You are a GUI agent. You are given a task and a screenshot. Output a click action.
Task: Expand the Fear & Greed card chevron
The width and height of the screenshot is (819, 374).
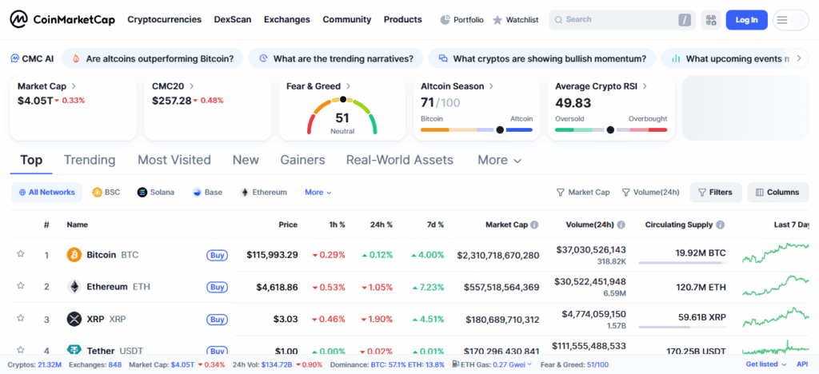pyautogui.click(x=349, y=86)
